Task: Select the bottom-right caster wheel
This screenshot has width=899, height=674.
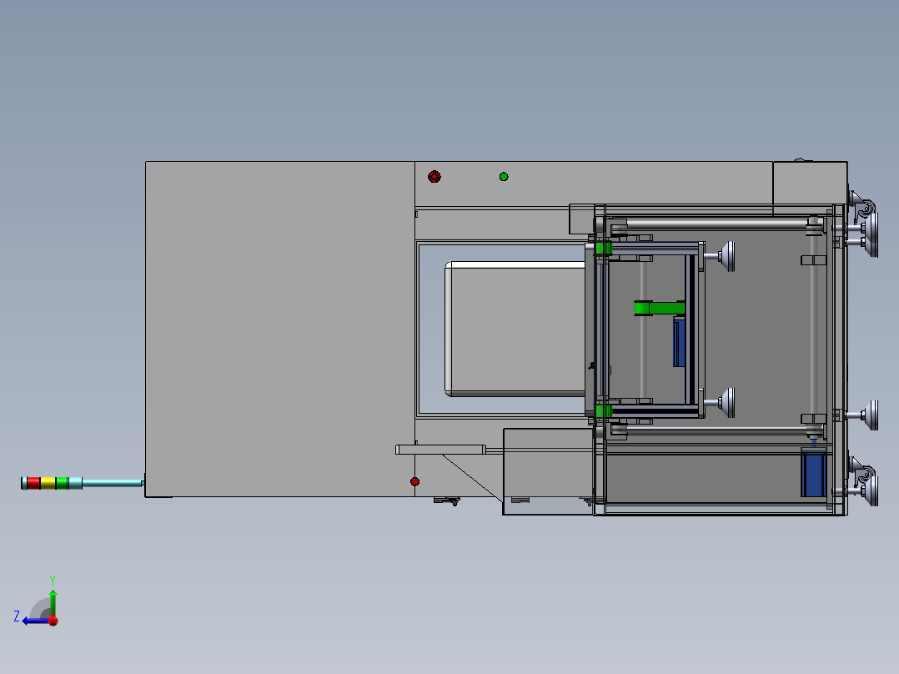Action: click(x=863, y=476)
